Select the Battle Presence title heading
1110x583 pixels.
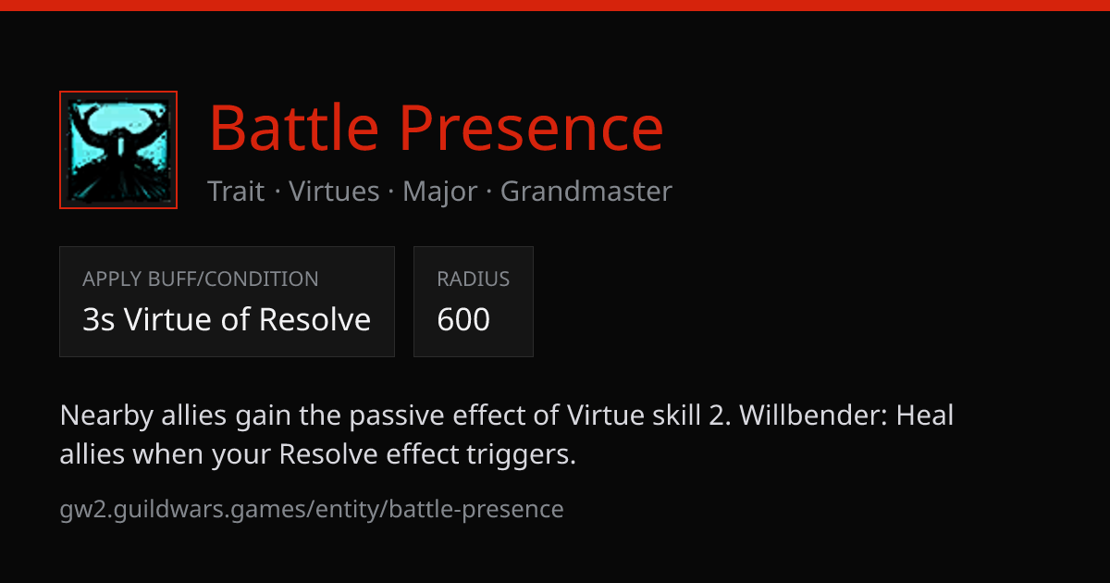[437, 128]
